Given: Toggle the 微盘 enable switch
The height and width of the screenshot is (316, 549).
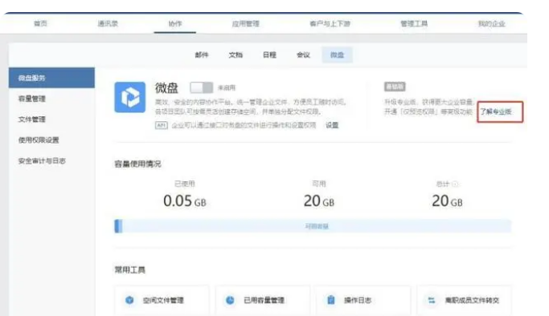Looking at the screenshot, I should (x=201, y=87).
